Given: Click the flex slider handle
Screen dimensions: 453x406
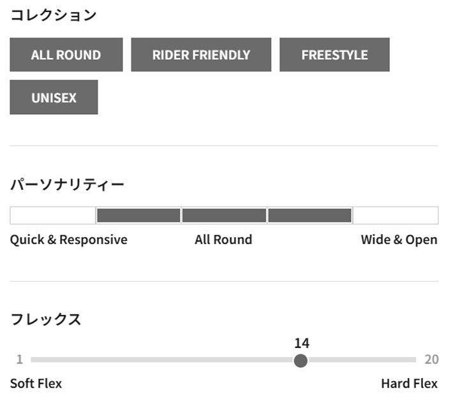Looking at the screenshot, I should (x=301, y=361).
